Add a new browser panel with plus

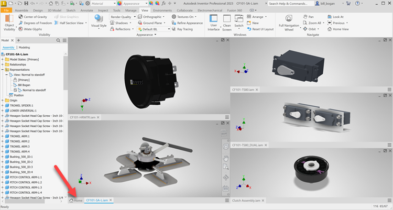18,40
